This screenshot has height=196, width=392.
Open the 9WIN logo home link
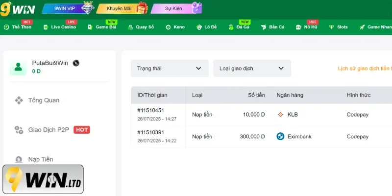(18, 9)
